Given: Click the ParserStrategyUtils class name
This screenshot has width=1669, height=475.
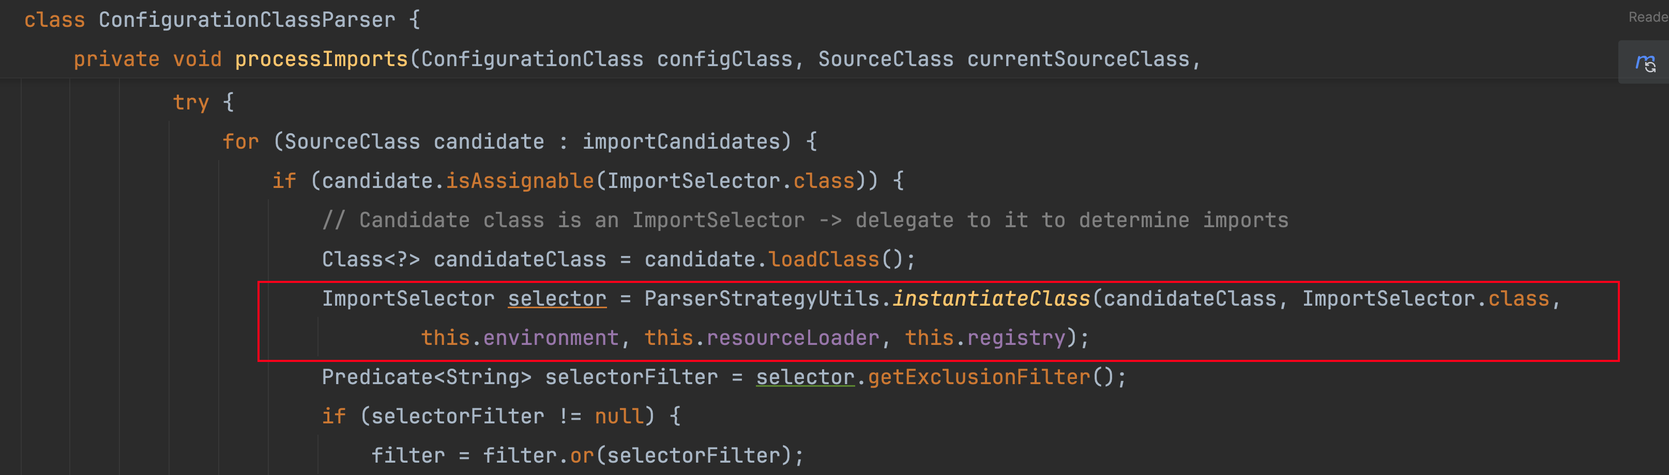Looking at the screenshot, I should [x=762, y=299].
